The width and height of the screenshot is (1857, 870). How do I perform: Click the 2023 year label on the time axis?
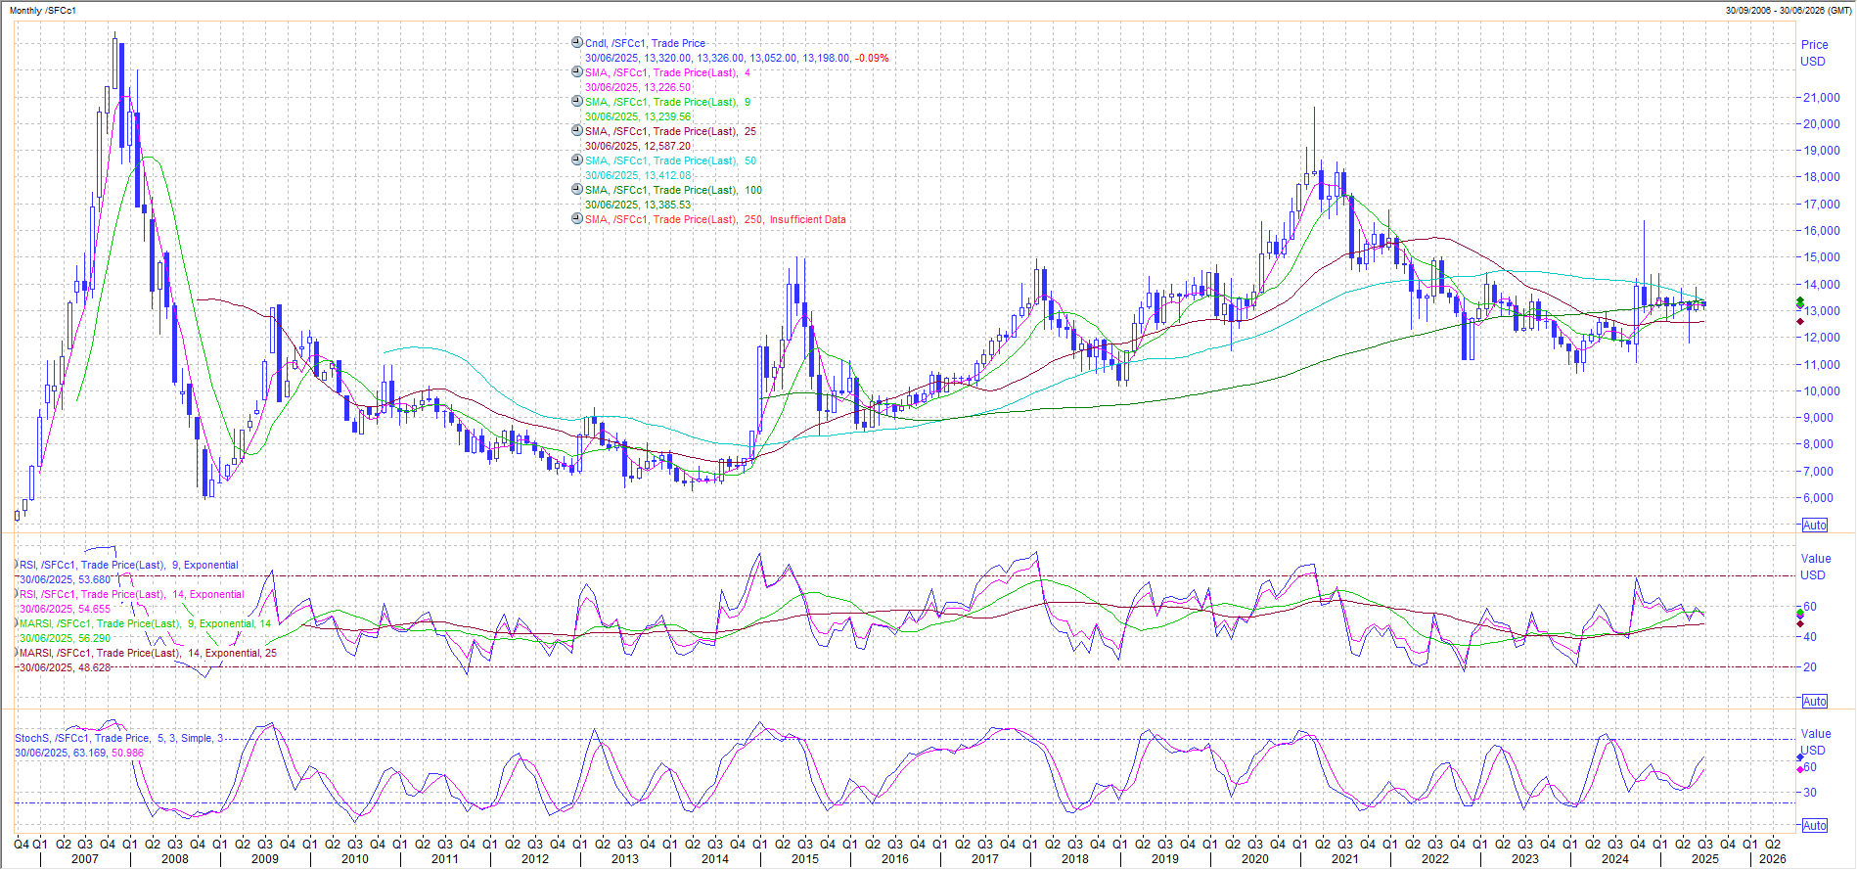(1525, 858)
